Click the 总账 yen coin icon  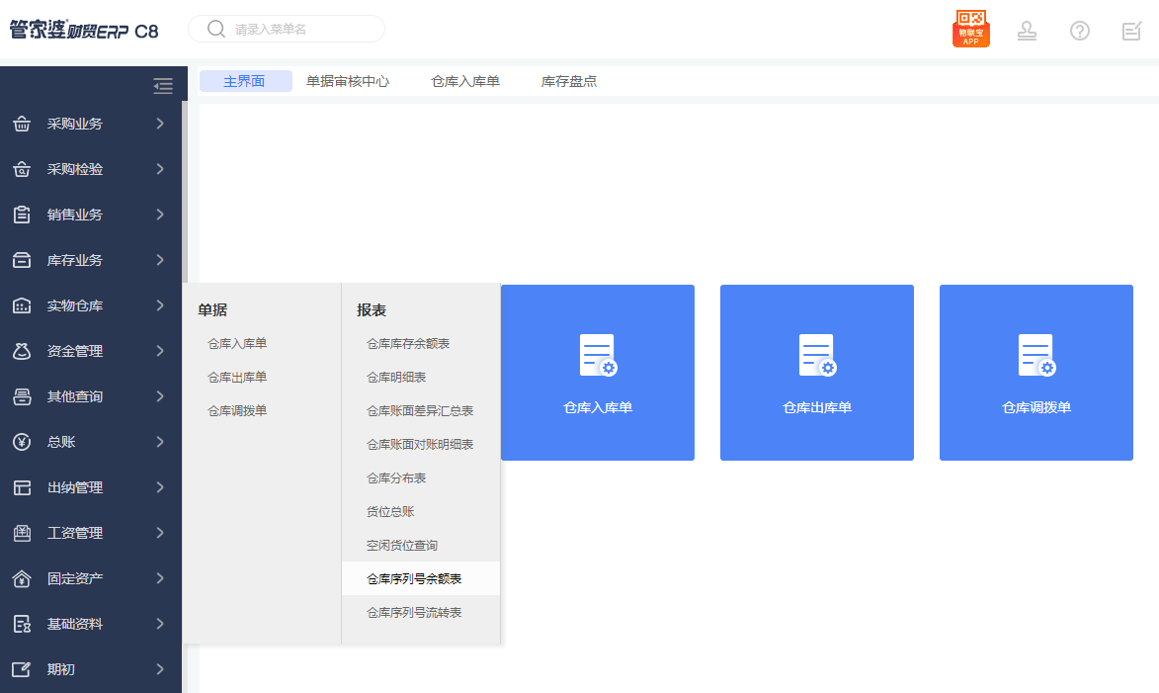pyautogui.click(x=22, y=442)
